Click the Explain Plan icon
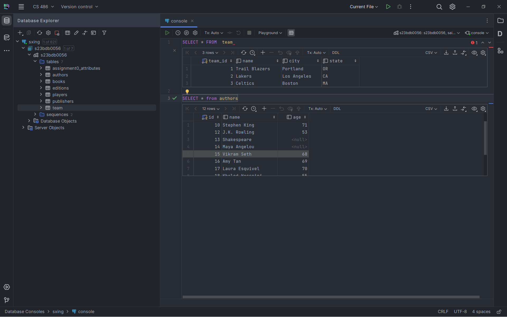This screenshot has height=317, width=507. [186, 33]
